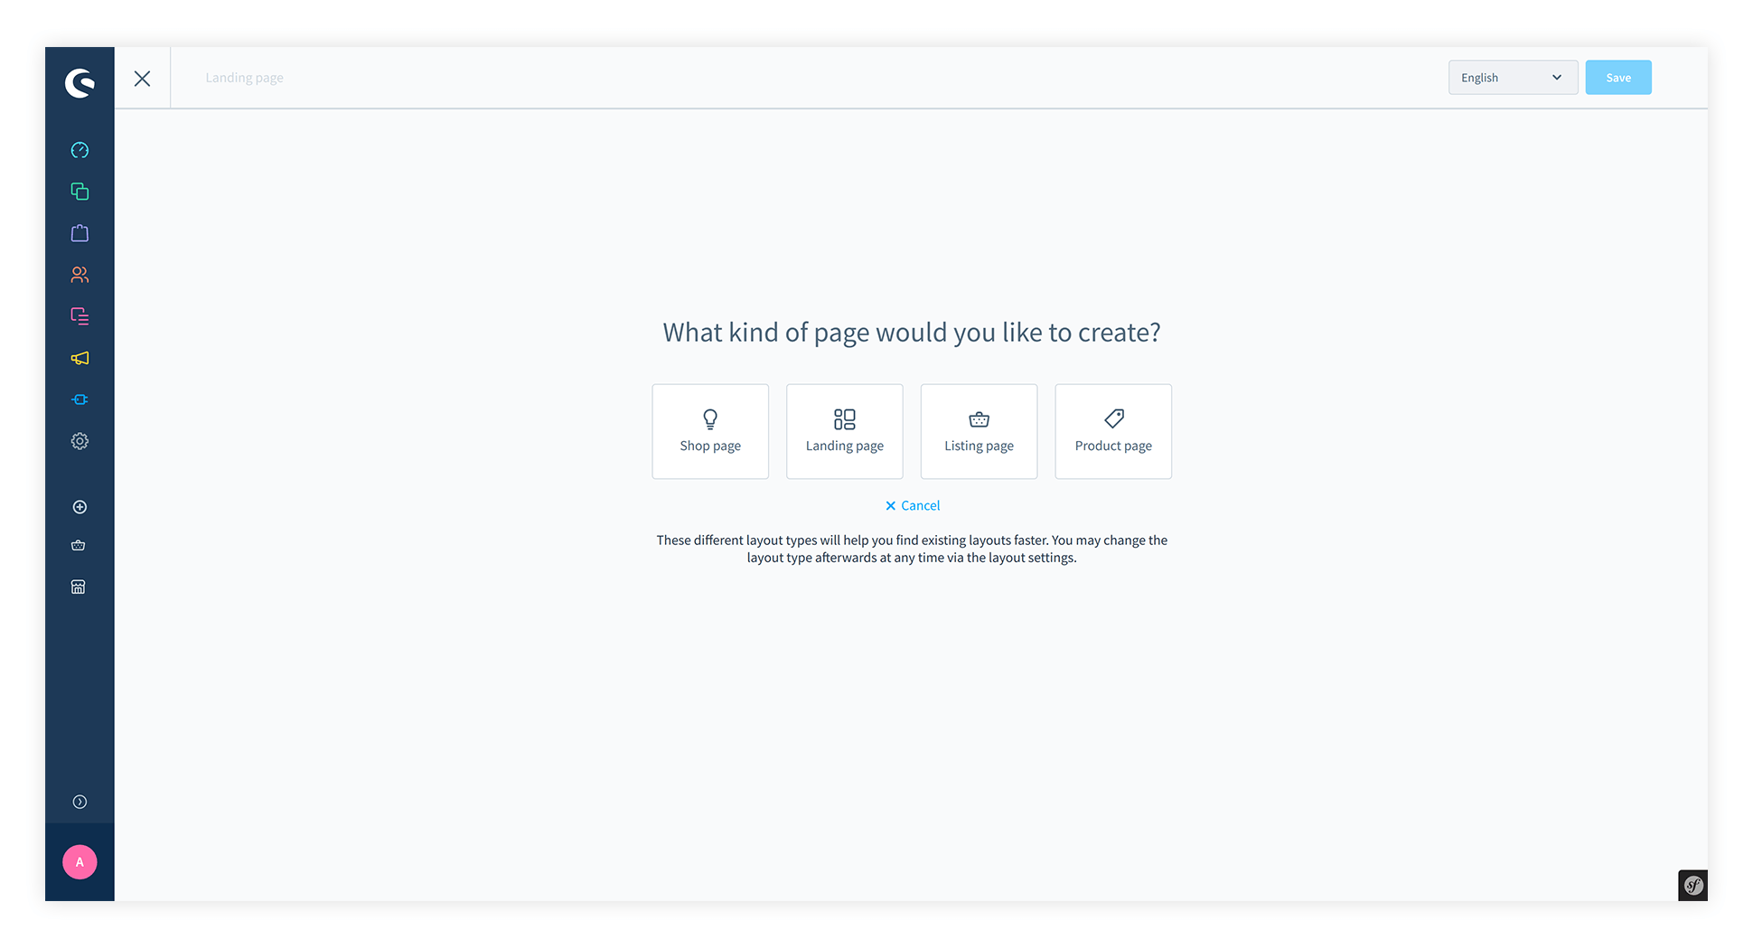Open the English language dropdown
The height and width of the screenshot is (949, 1753).
pos(1513,78)
